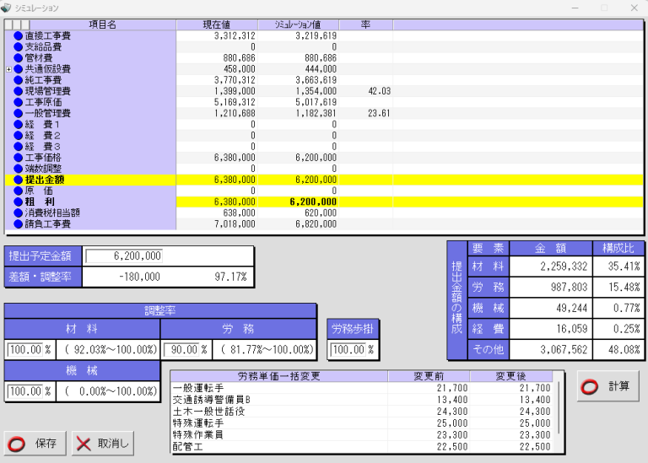Click the 労務歩掛 percentage input field
Viewport: 648px width, 463px height.
click(347, 349)
